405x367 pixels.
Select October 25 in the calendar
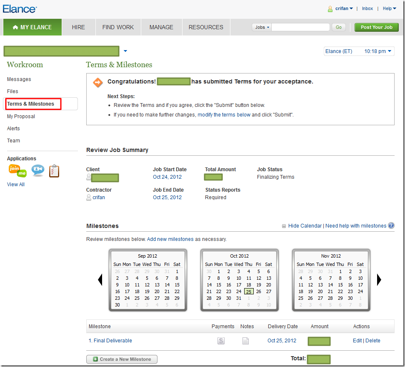pos(249,291)
